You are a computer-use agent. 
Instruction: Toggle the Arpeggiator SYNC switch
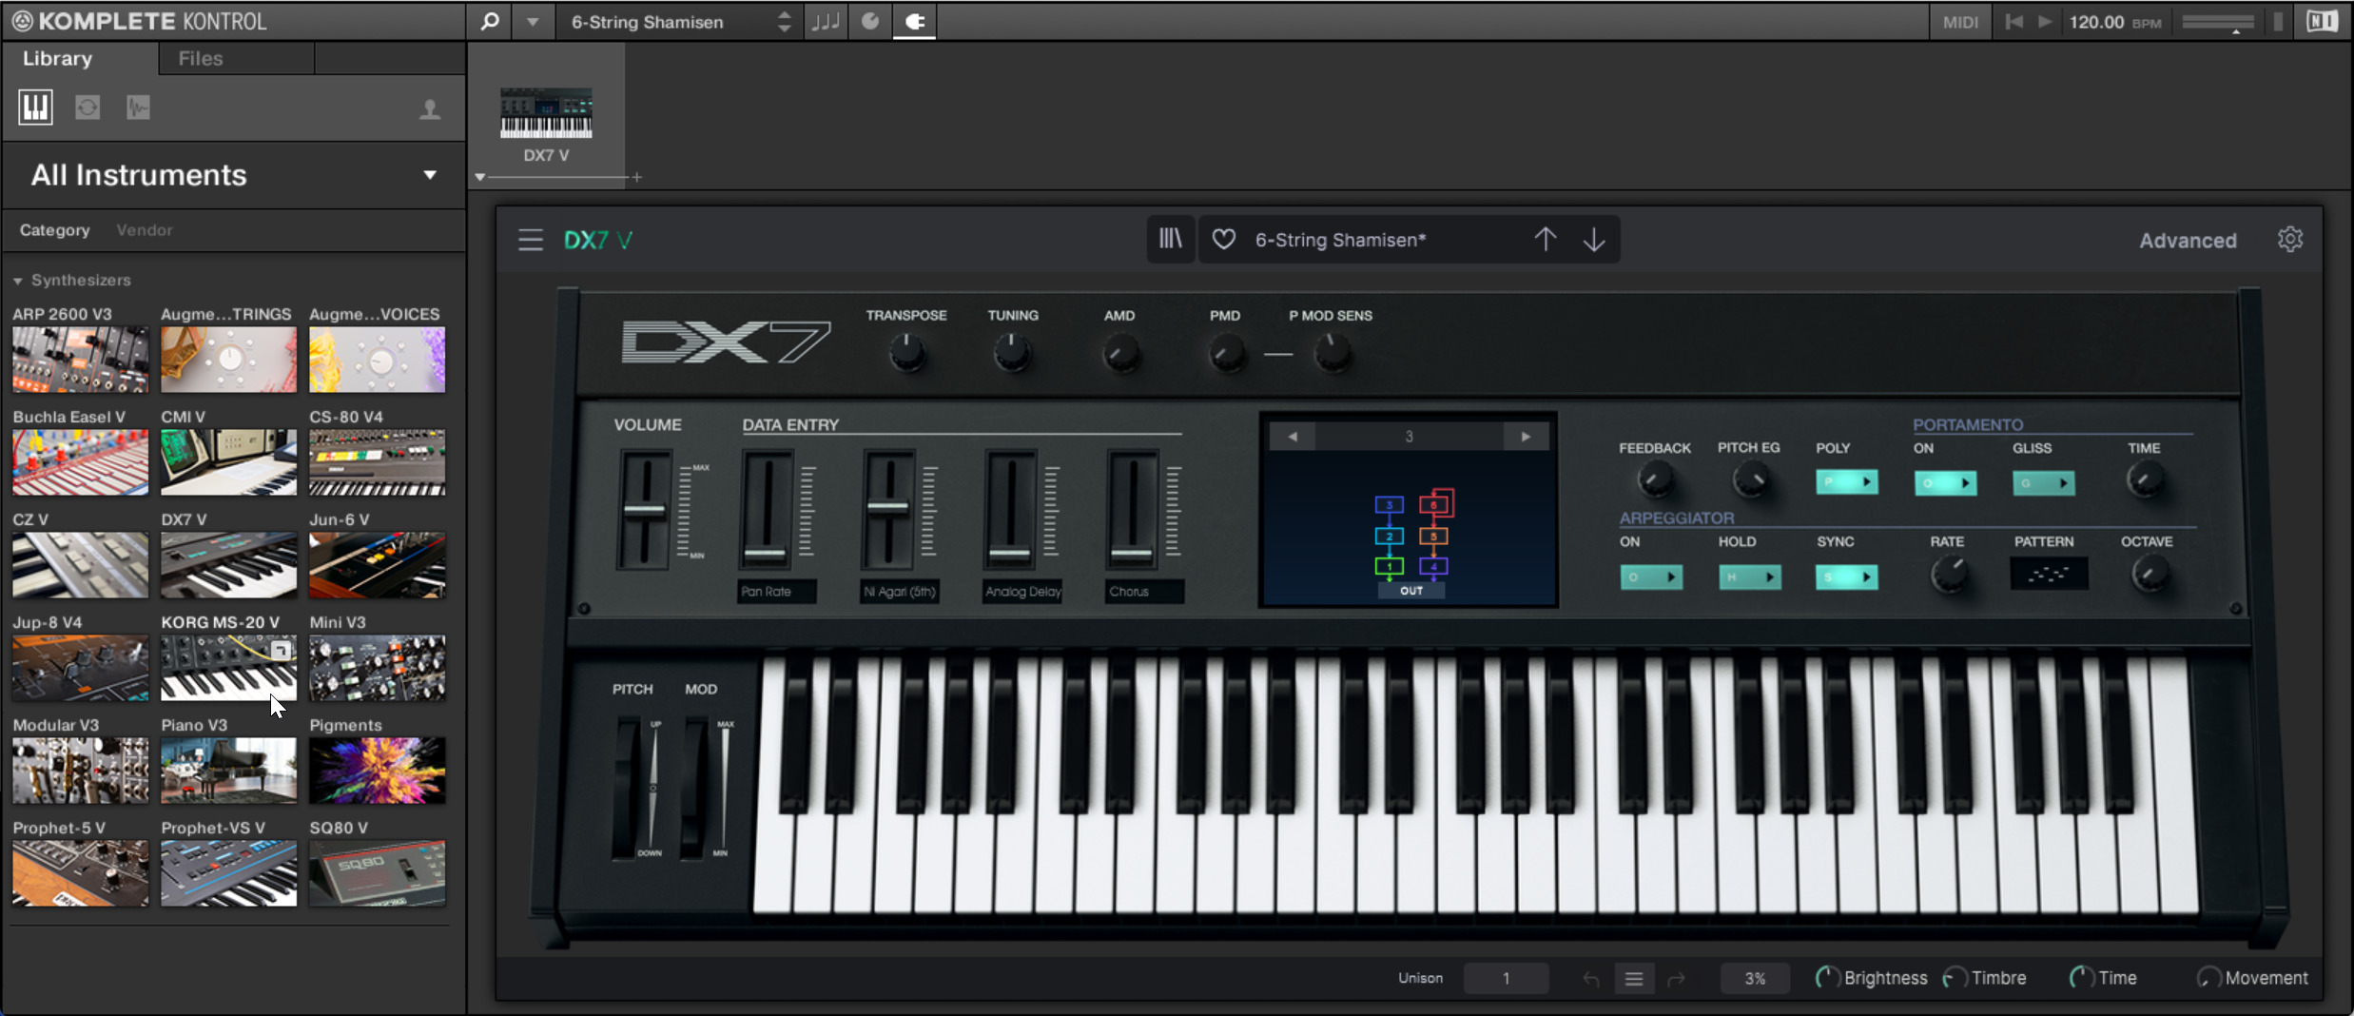[x=1846, y=576]
